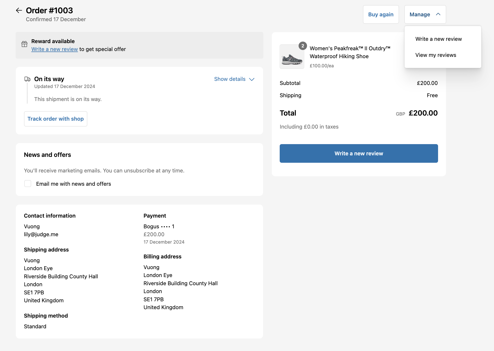Image resolution: width=494 pixels, height=351 pixels.
Task: Click the Track order with shop button
Action: point(55,119)
